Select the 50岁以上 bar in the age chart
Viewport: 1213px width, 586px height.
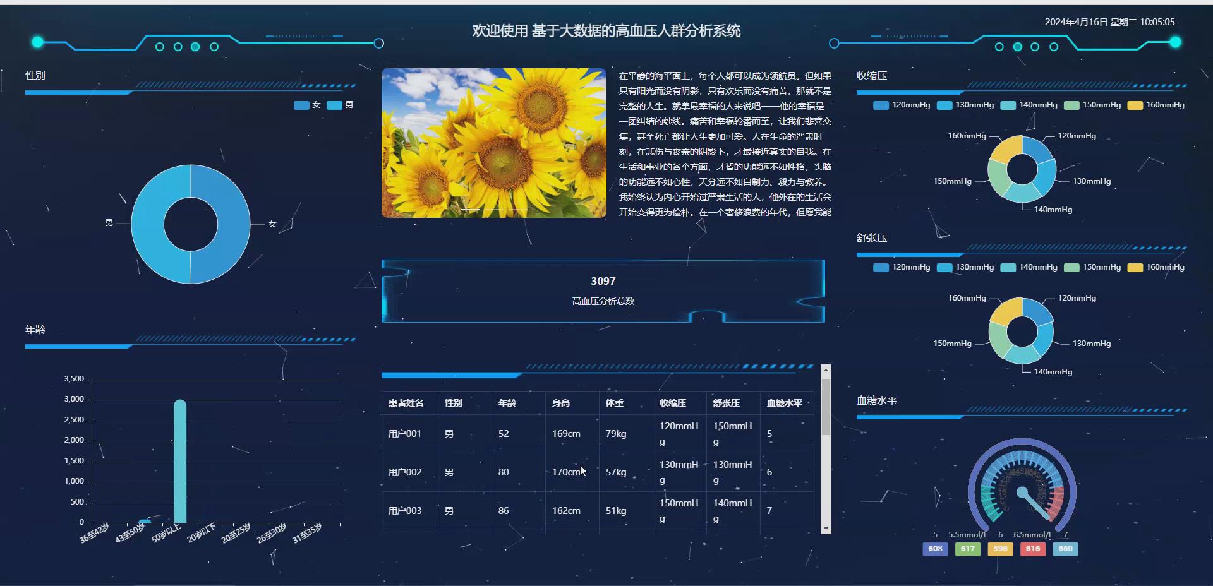point(181,461)
